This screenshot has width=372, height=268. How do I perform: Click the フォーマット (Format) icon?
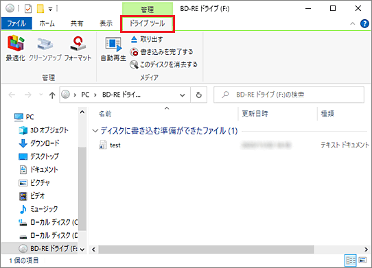coord(78,49)
